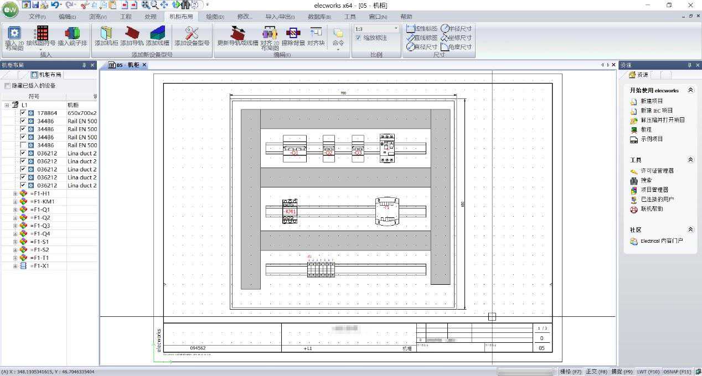
Task: Click the 添加机柜 icon
Action: [x=106, y=34]
